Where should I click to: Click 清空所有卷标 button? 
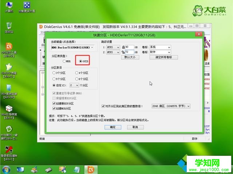[x=164, y=57]
